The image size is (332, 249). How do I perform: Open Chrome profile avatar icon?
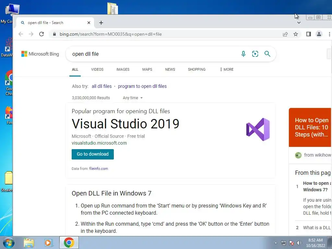(319, 34)
